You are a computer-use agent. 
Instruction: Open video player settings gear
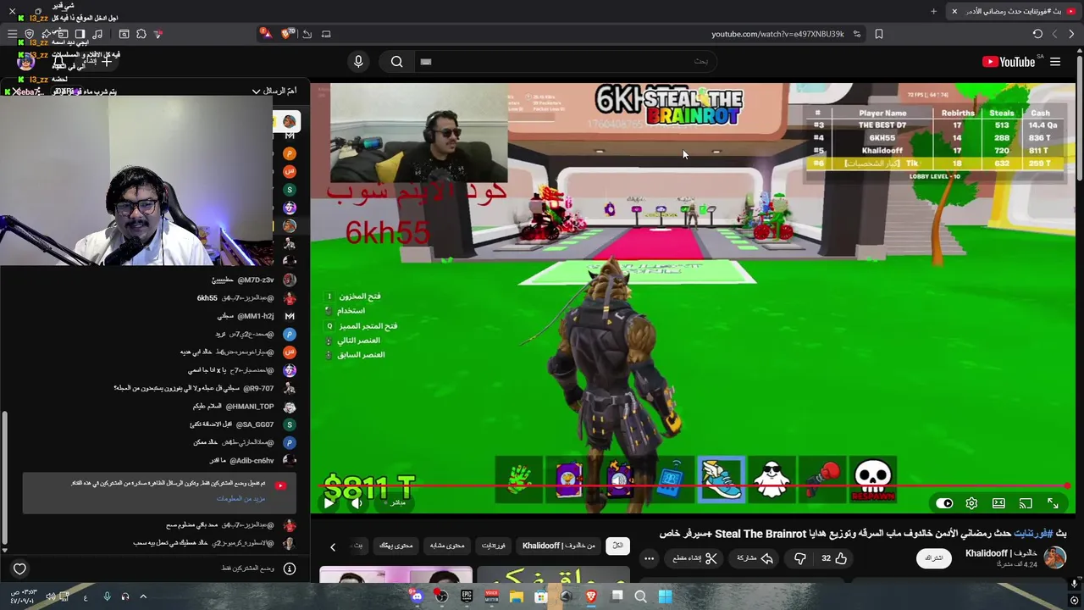pyautogui.click(x=971, y=503)
